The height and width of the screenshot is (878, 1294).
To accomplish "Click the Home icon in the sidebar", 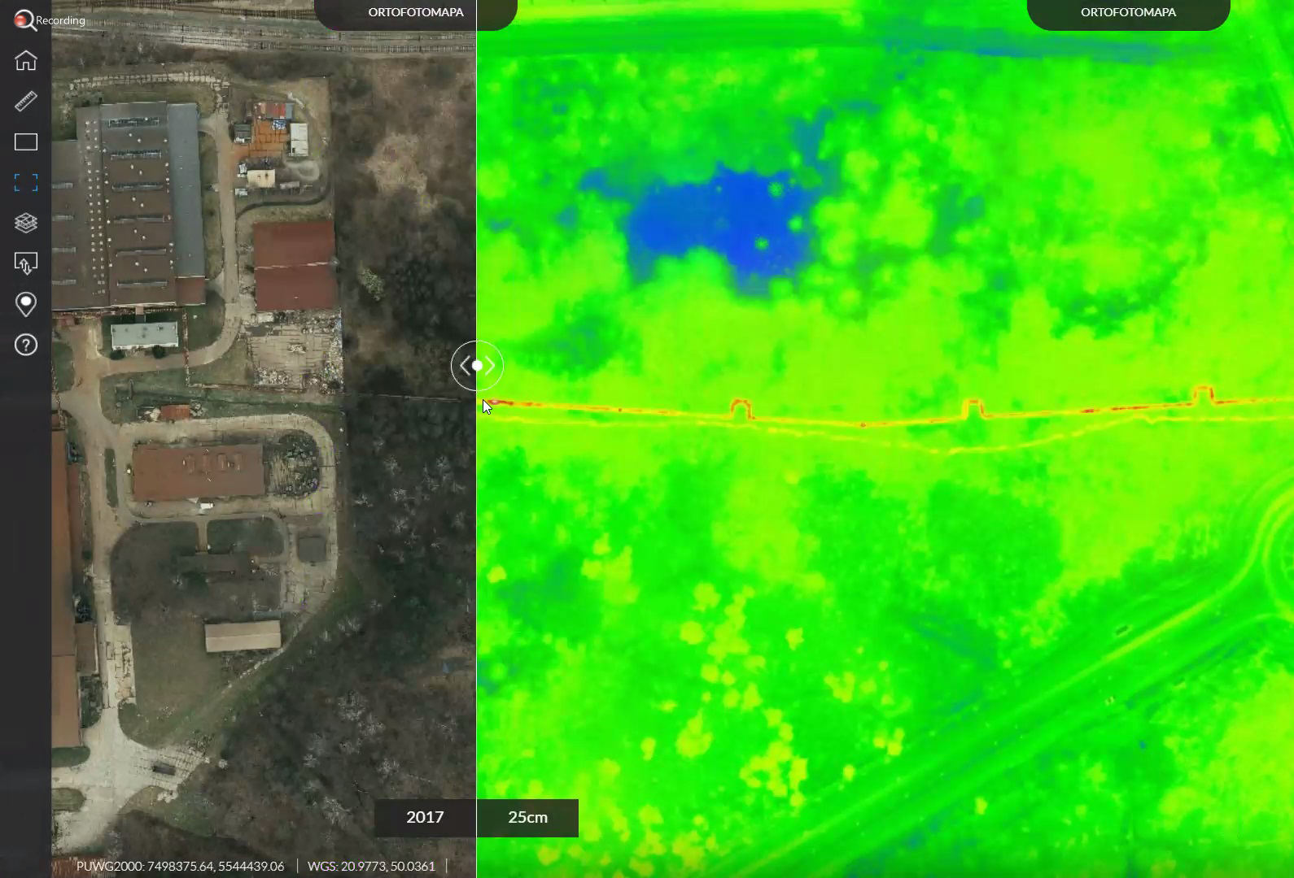I will 26,60.
